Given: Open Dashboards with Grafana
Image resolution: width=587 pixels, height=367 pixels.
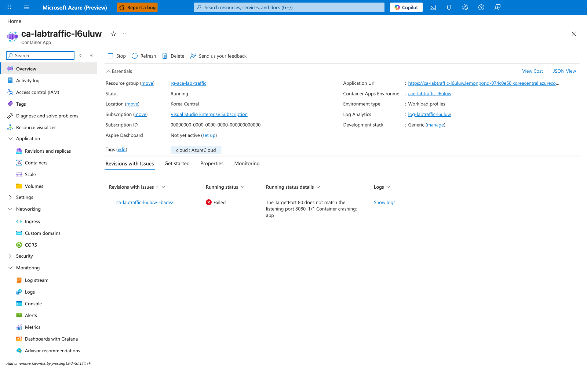Looking at the screenshot, I should pos(51,339).
